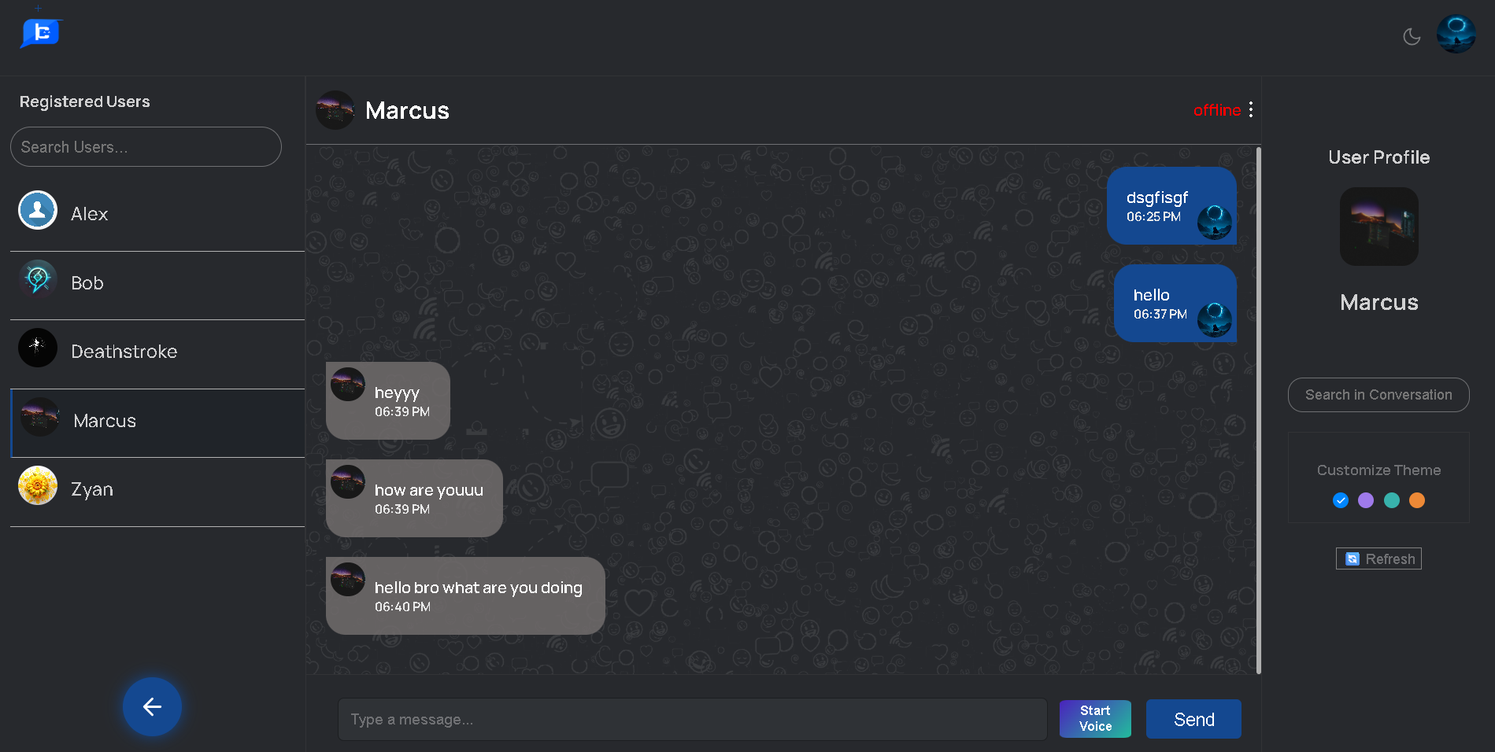
Task: Click Deathstroke's avatar icon
Action: 38,348
